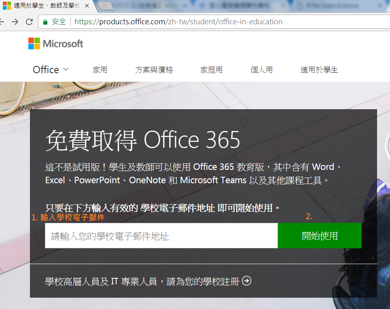Reload the page with refresh icon

click(30, 22)
